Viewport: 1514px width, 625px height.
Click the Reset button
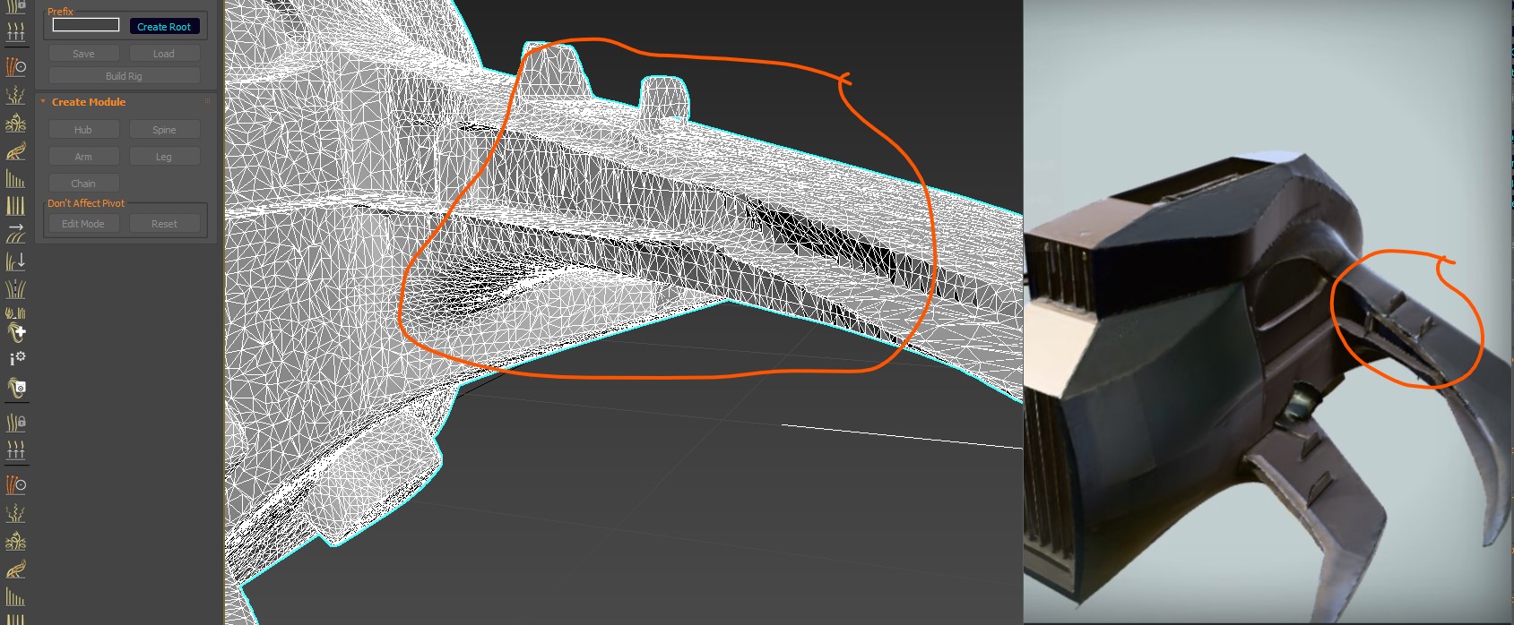click(164, 224)
